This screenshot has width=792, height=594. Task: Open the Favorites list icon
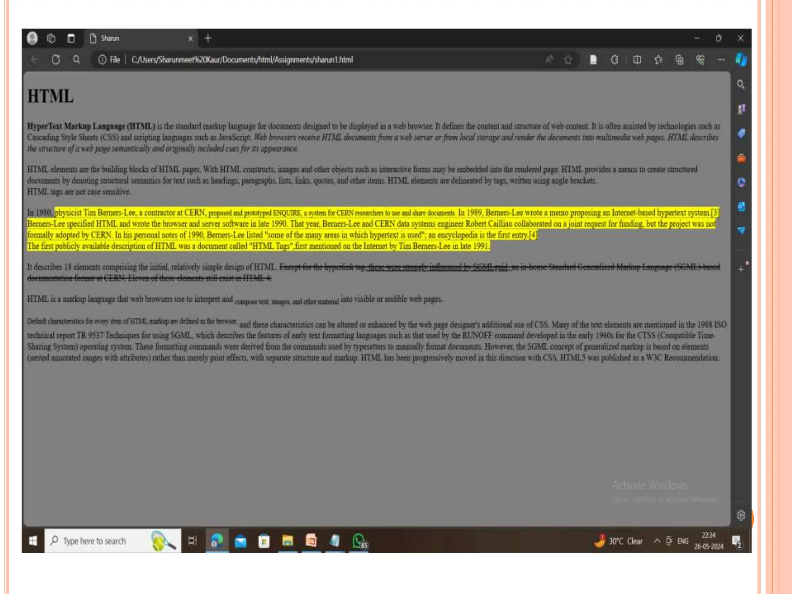pos(658,60)
